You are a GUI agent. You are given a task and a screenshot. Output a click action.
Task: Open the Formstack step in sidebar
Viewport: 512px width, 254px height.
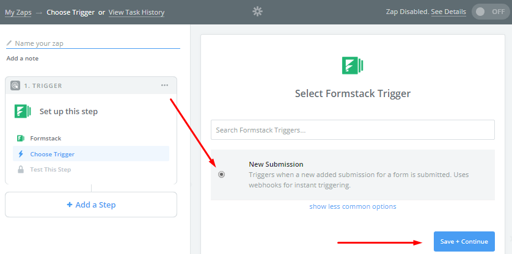coord(46,139)
